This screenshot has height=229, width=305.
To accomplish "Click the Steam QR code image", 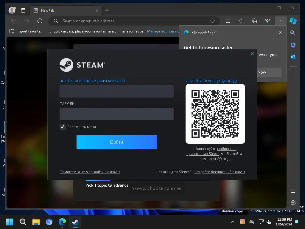I will pos(215,114).
